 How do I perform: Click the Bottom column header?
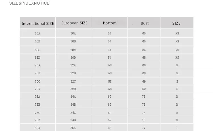(x=110, y=23)
